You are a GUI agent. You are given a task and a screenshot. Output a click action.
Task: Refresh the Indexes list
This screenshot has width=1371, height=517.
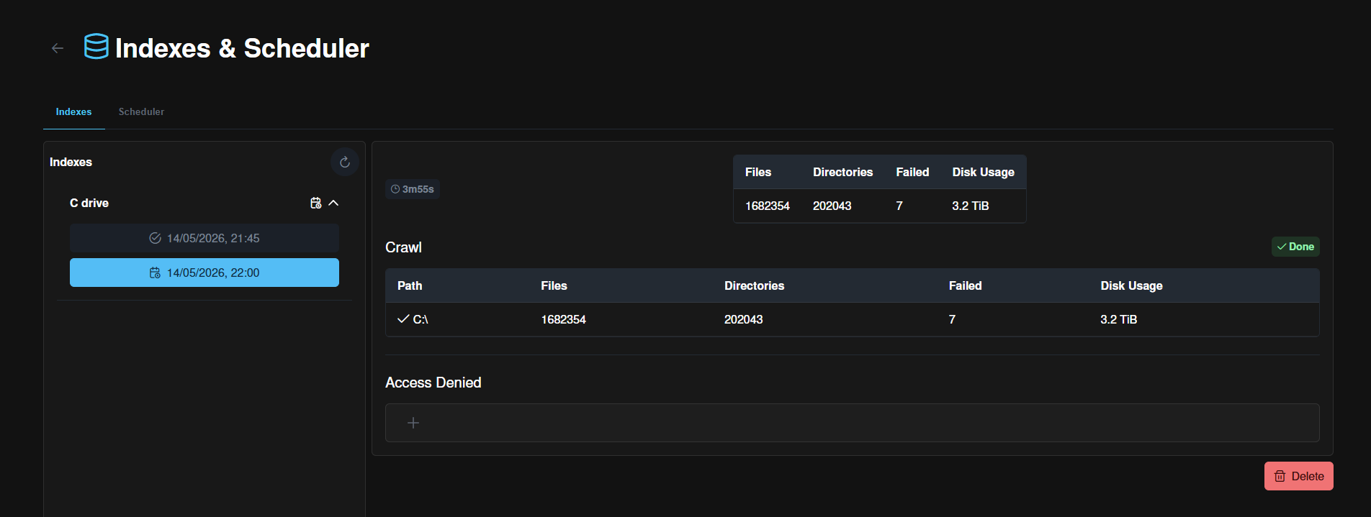pos(345,163)
